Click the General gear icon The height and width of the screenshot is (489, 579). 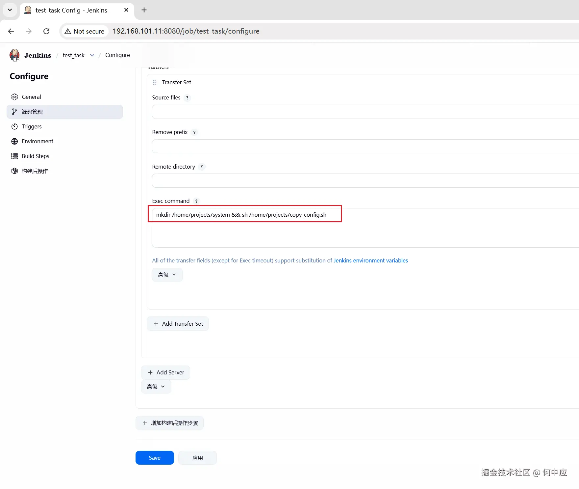coord(14,97)
